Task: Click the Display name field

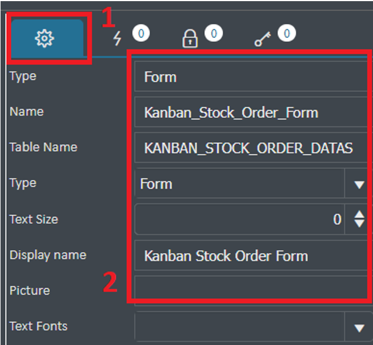Action: 251,255
